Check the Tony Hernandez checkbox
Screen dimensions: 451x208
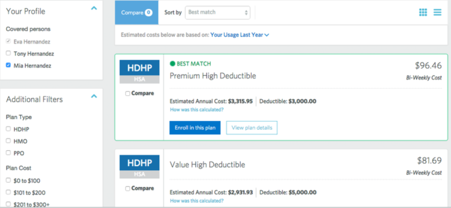8,53
